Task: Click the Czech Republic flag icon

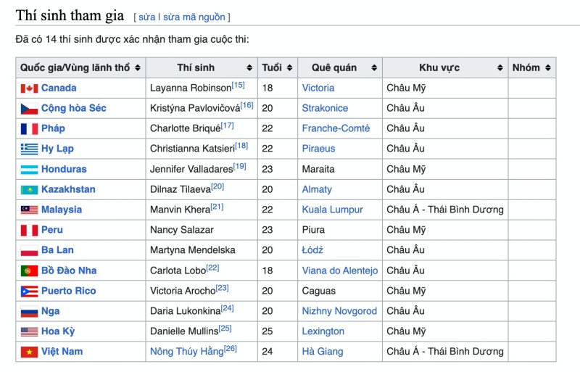Action: click(29, 109)
